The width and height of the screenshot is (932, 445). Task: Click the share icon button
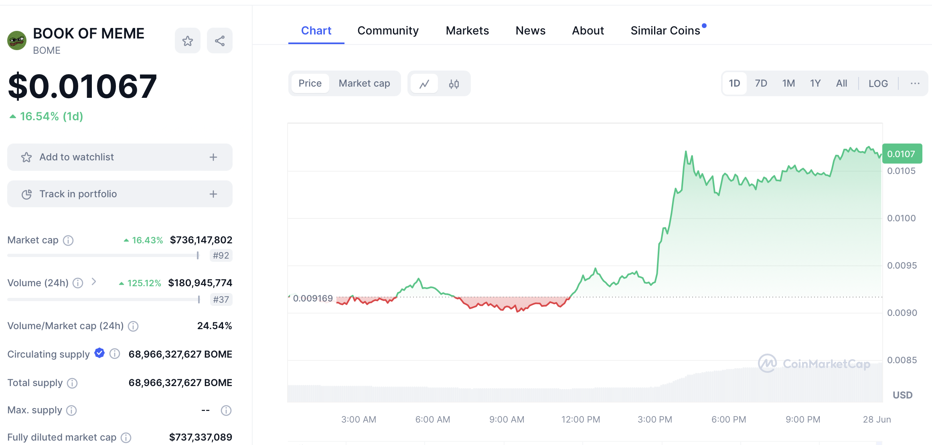[x=219, y=40]
